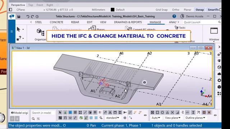The width and height of the screenshot is (230, 129).
Task: Open the selection filter icon beside standard
Action: point(125,118)
